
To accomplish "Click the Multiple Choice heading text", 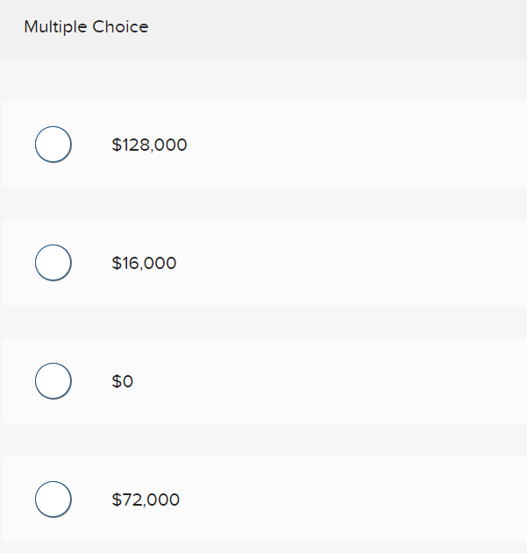I will tap(86, 27).
